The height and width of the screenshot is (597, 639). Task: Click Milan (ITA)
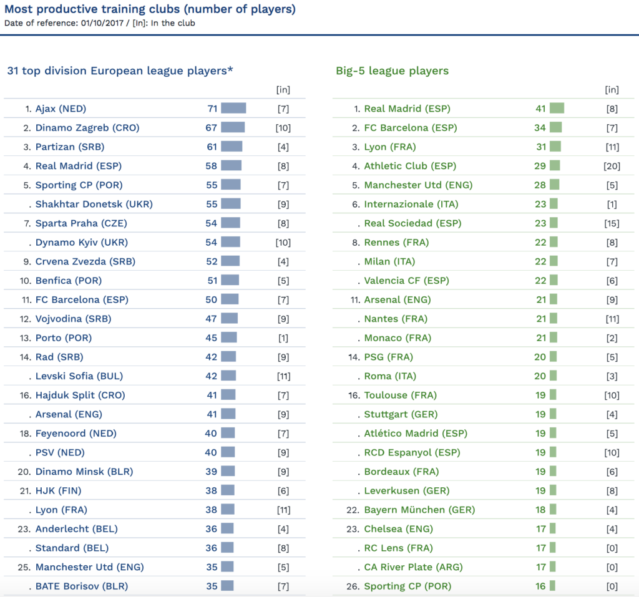tap(389, 261)
